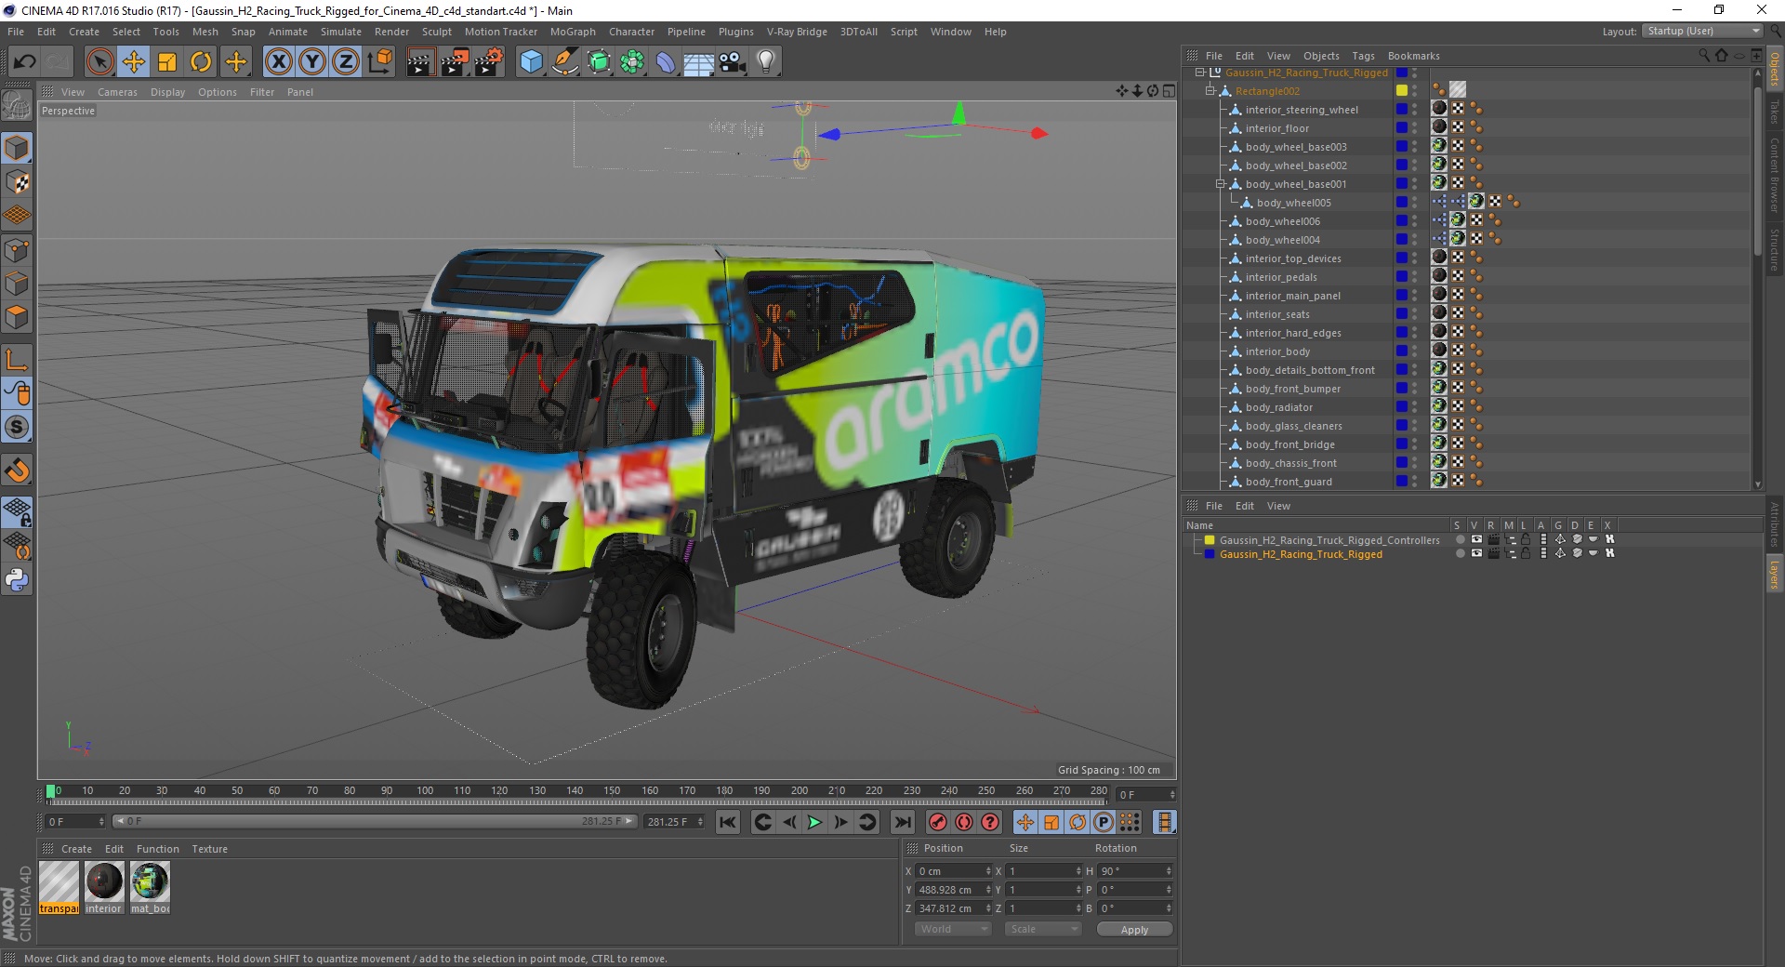Select the body_radiator object
This screenshot has width=1785, height=967.
(1279, 407)
